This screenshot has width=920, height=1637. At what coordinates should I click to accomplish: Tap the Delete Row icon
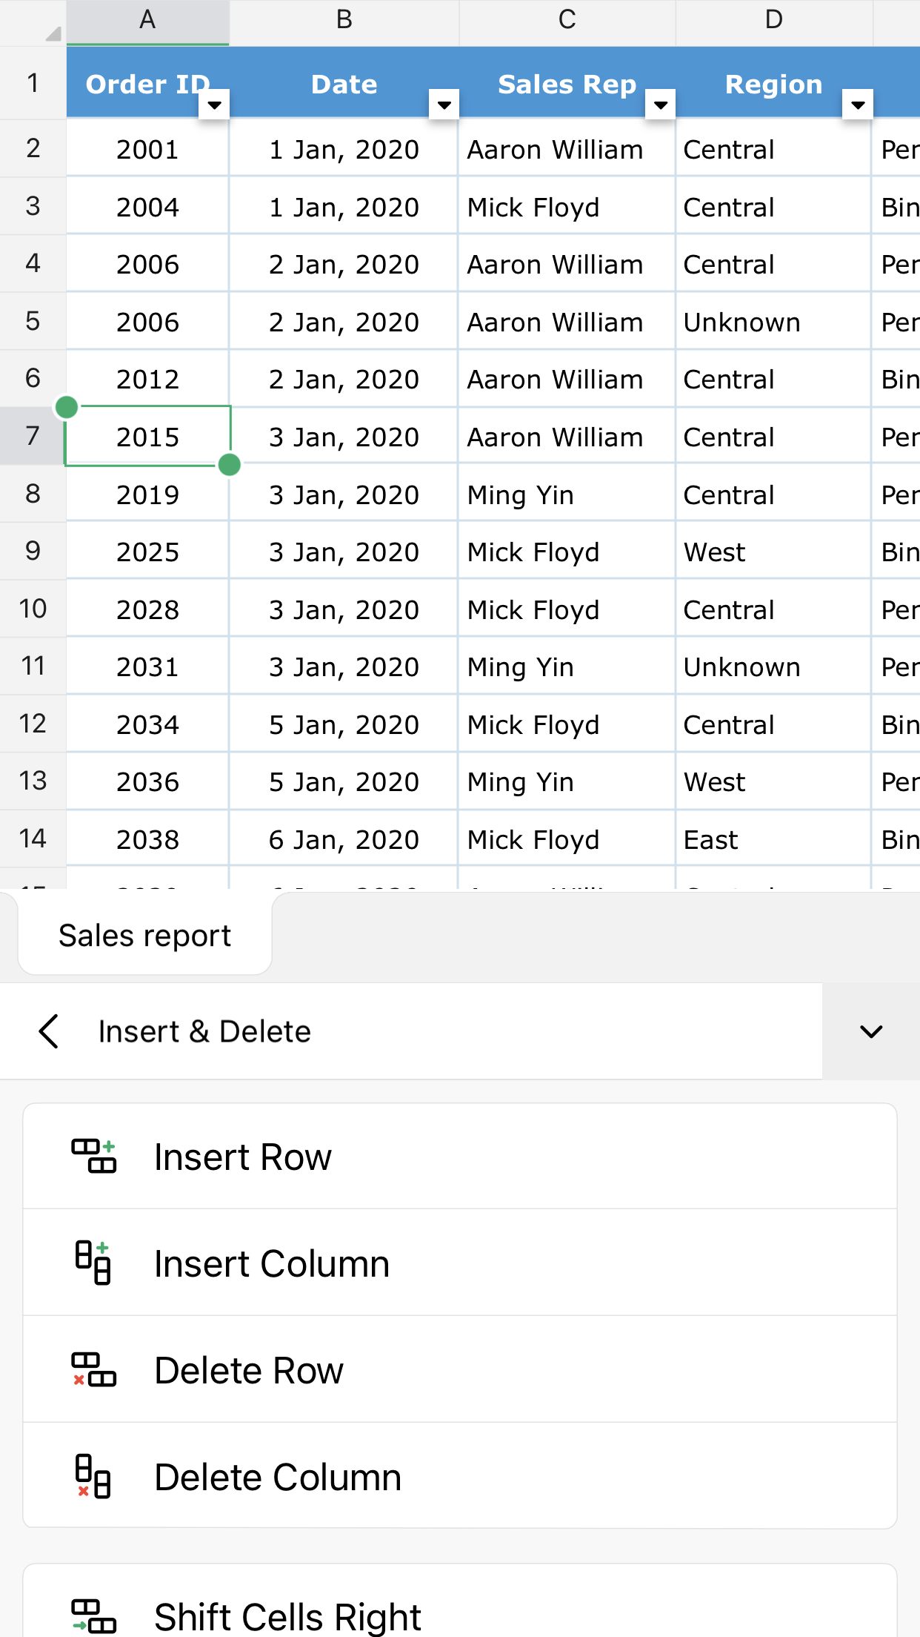[93, 1369]
